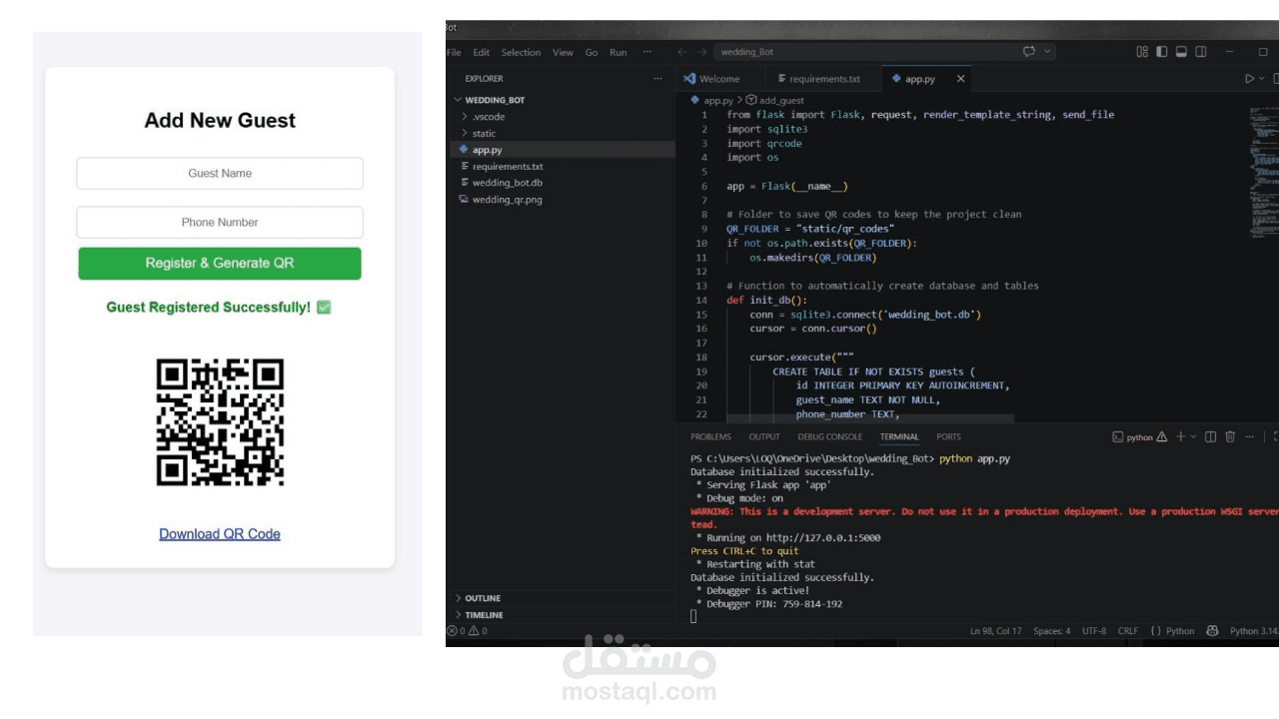The height and width of the screenshot is (719, 1279).
Task: Click the Guest Name input field
Action: point(220,173)
